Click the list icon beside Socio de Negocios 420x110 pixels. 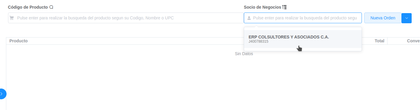284,7
